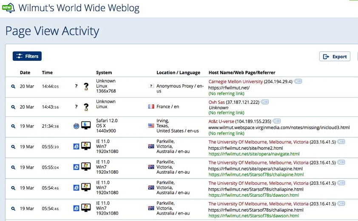Open https://rfwilmut.net/site/home2.html page link

point(246,148)
